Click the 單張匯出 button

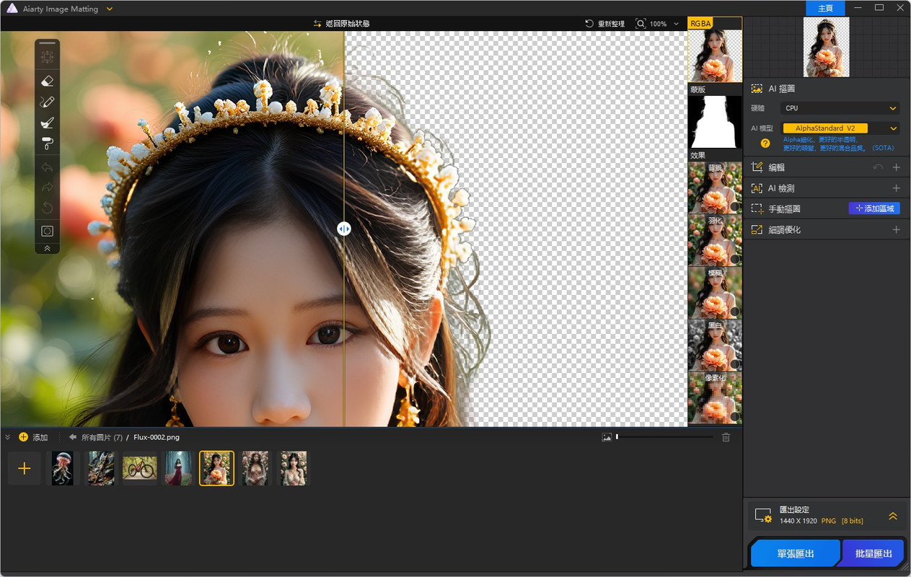pos(795,554)
